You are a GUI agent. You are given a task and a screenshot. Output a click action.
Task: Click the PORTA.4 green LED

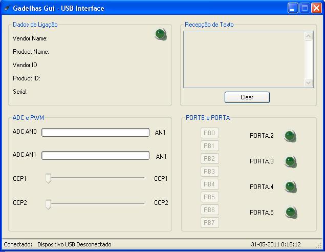[290, 187]
